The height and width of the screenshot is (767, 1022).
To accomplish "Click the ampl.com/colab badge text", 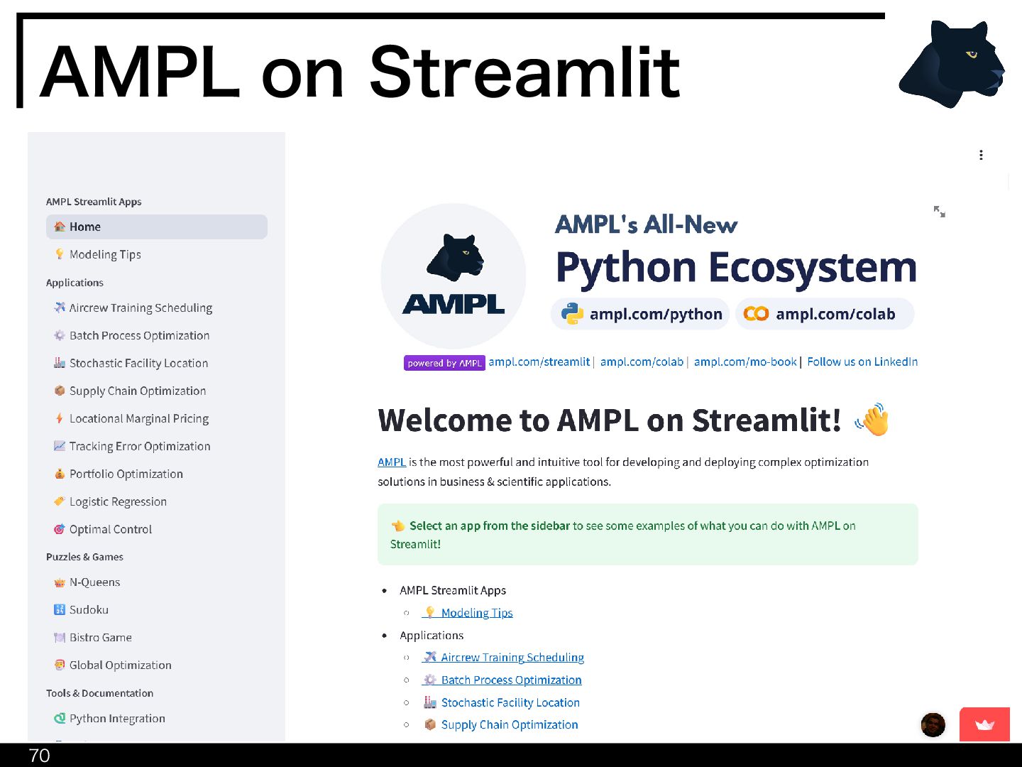I will 835,314.
